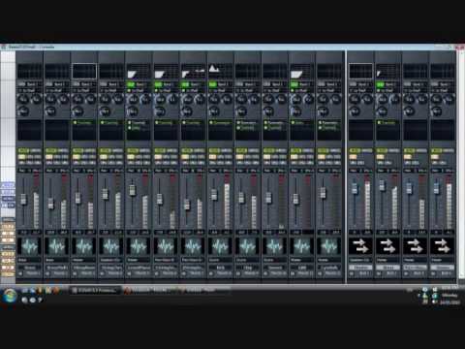Image resolution: width=465 pixels, height=349 pixels.
Task: Select the effect in the third strip's FX bin
Action: [84, 123]
